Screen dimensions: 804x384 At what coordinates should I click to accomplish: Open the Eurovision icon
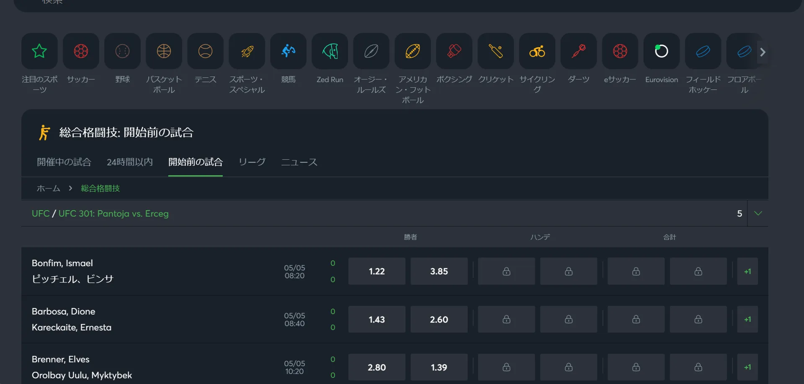pyautogui.click(x=661, y=51)
